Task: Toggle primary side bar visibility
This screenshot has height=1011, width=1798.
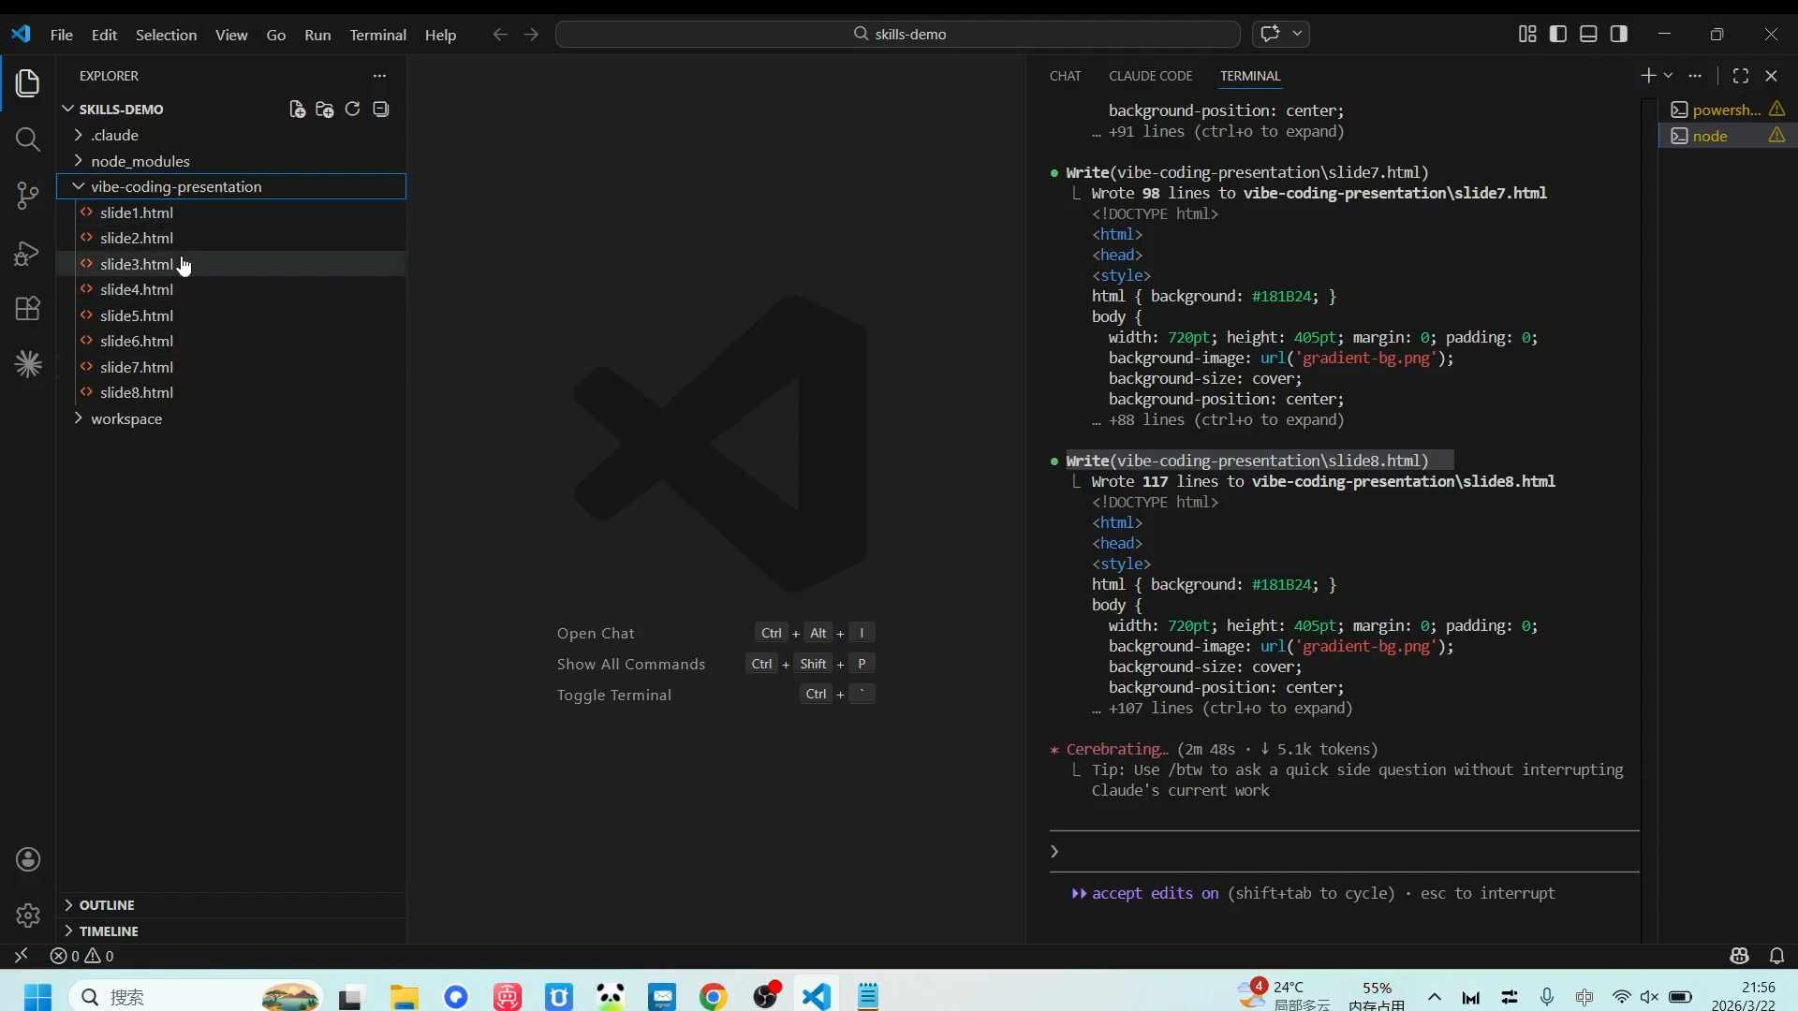Action: [x=1558, y=34]
